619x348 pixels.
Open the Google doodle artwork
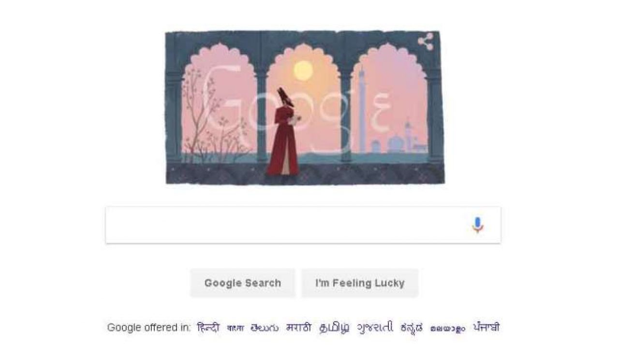tap(305, 108)
